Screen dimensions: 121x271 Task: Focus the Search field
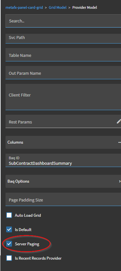tap(63, 21)
